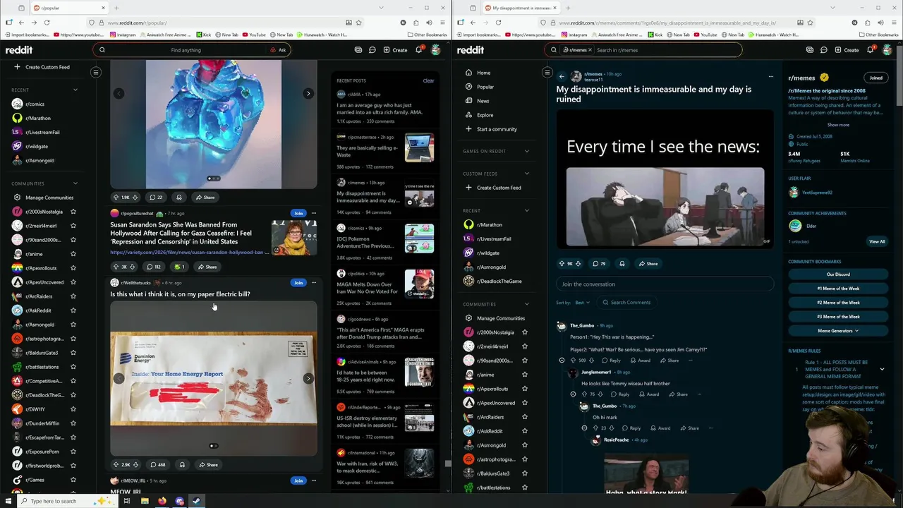Focus the Search Comments field
This screenshot has height=508, width=903.
point(626,303)
